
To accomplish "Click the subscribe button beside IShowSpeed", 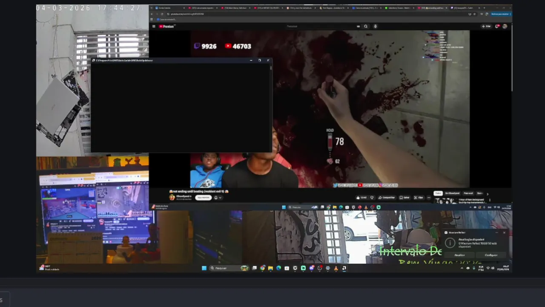I will pos(203,197).
